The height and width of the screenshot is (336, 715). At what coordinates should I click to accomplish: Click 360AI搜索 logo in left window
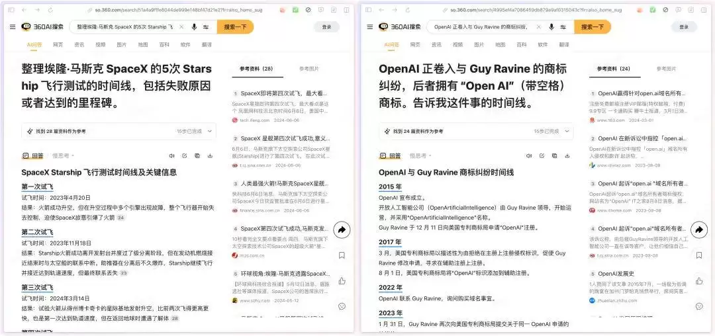(x=42, y=27)
